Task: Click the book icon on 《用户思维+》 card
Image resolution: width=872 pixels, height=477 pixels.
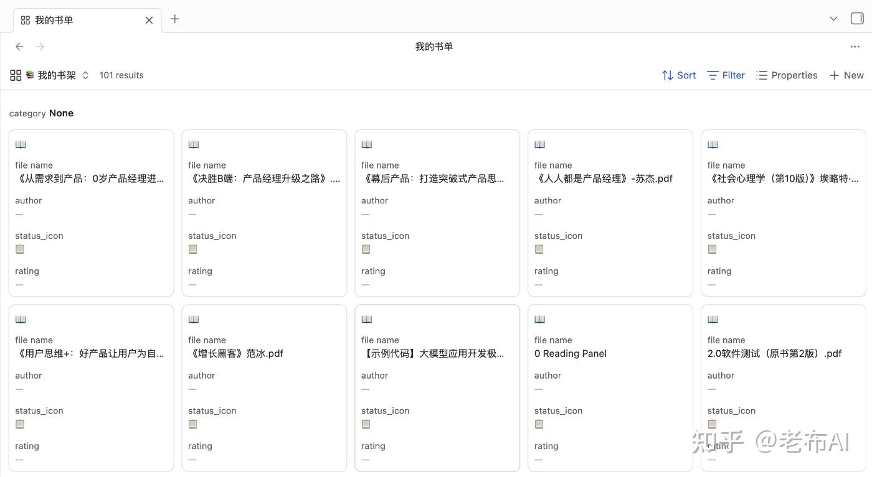Action: [21, 319]
